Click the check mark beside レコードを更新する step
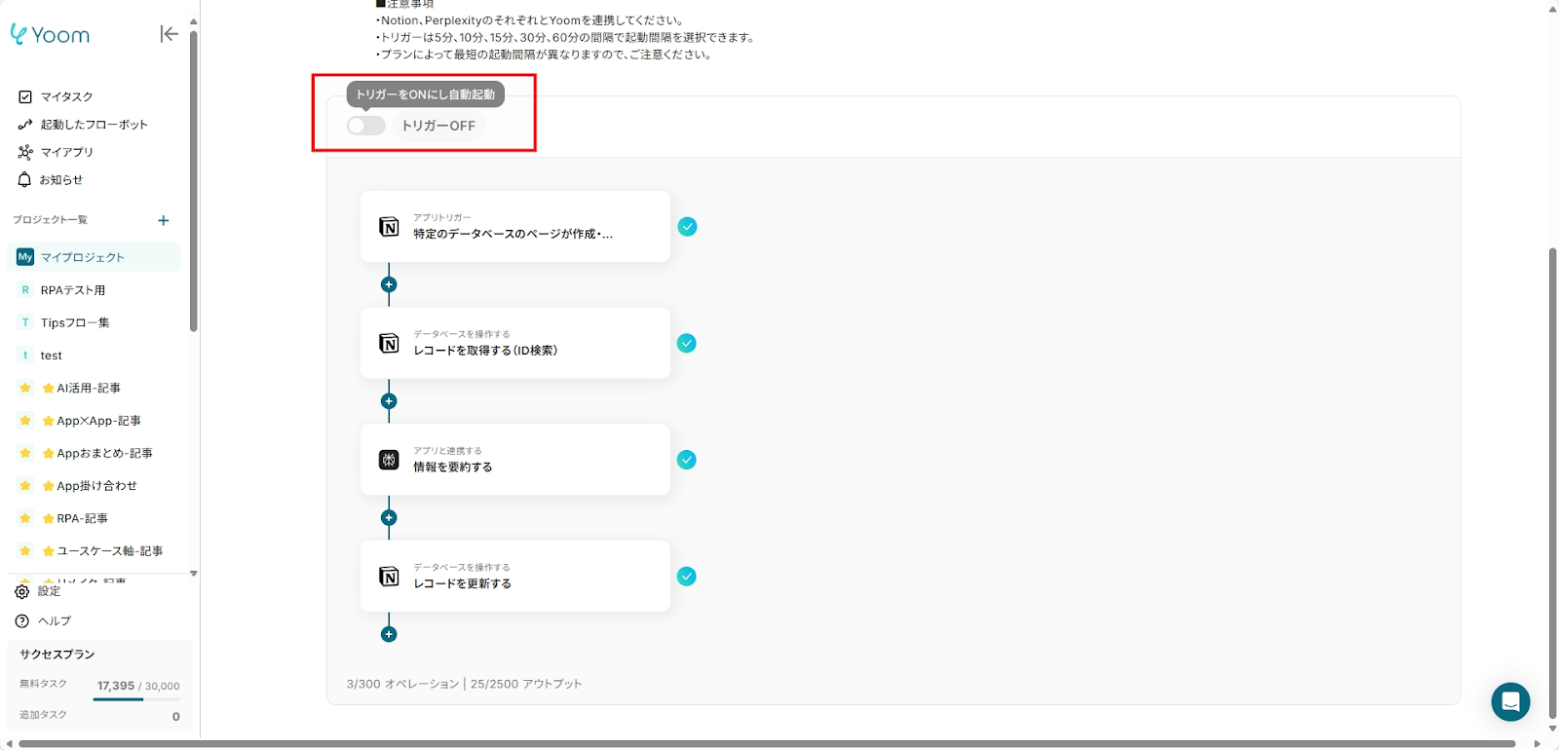 click(x=687, y=577)
